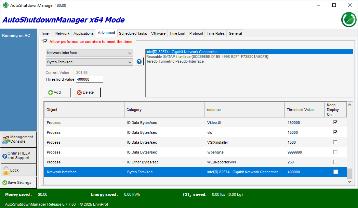Screen dimensions: 358x208
Task: Uncheck Allow performance counters to reset timer
Action: tap(46, 42)
